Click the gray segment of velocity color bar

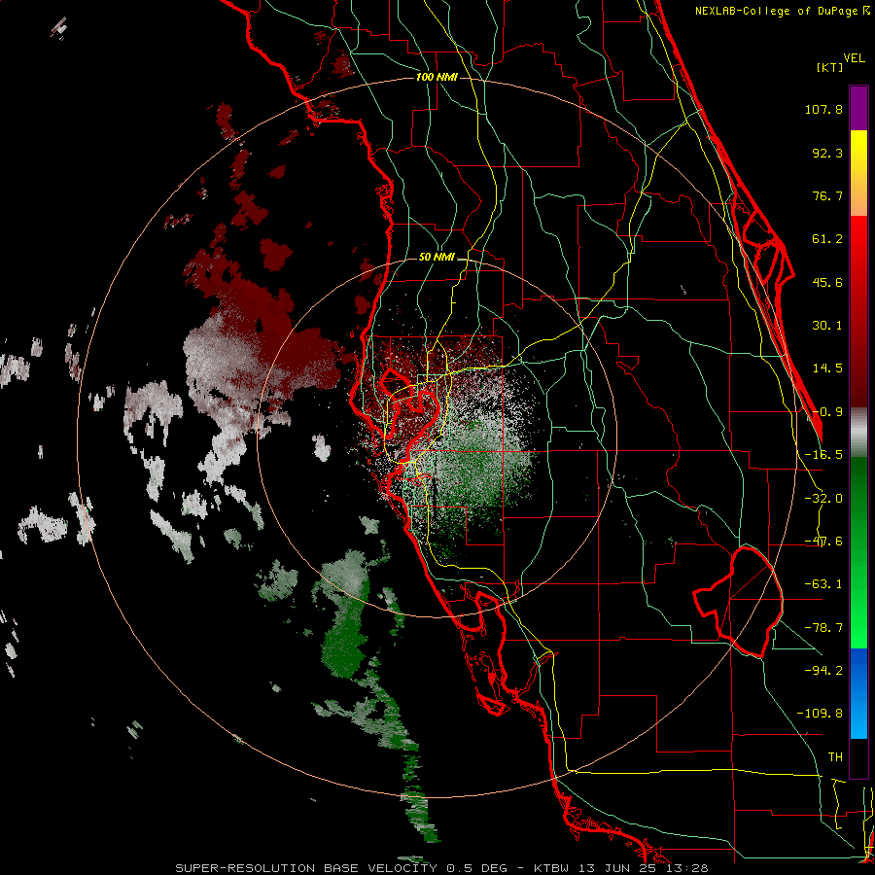858,432
